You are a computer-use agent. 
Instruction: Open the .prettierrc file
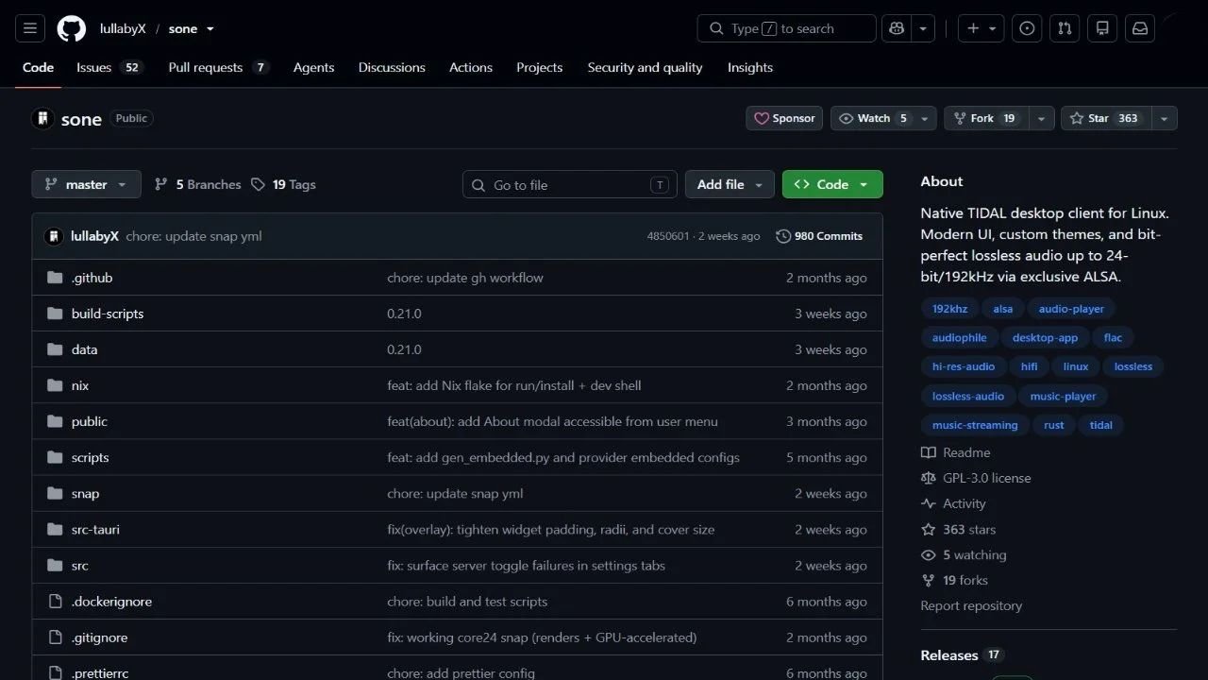pyautogui.click(x=100, y=673)
